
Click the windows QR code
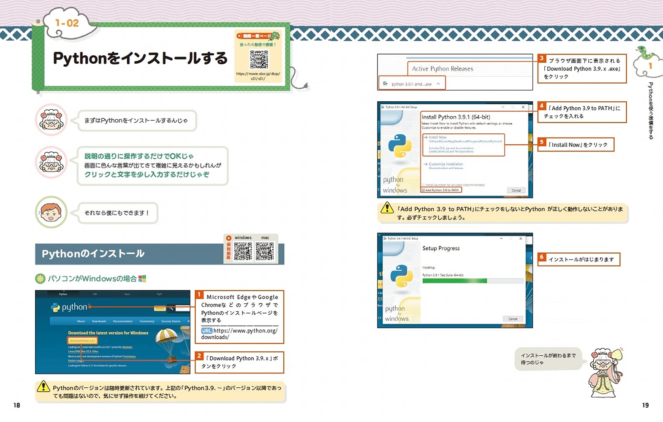pyautogui.click(x=243, y=251)
